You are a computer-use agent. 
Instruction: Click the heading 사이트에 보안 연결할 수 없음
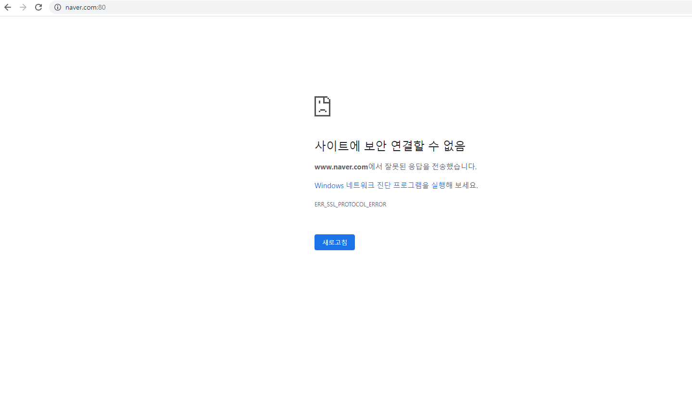(x=390, y=145)
